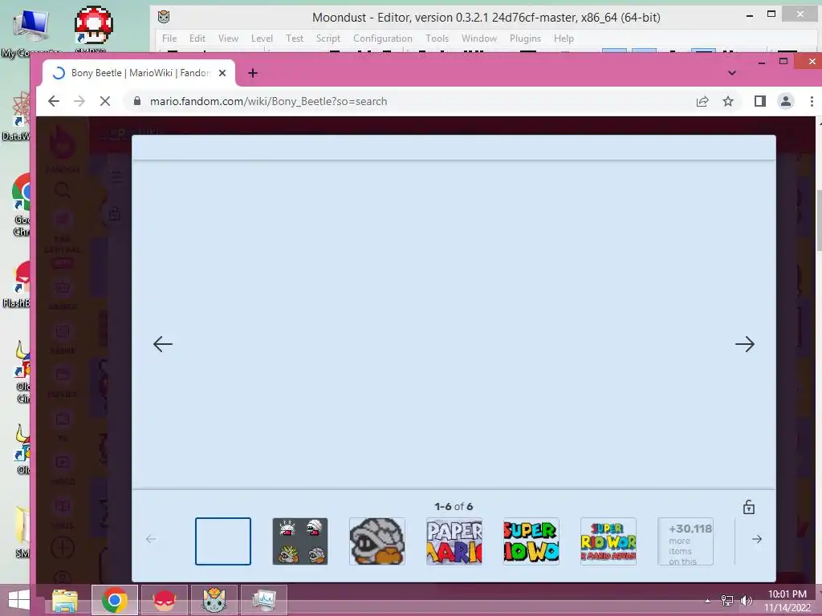This screenshot has height=616, width=822.
Task: Open a new browser tab
Action: tap(253, 73)
